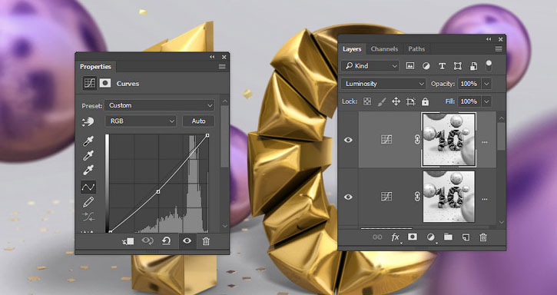This screenshot has height=295, width=557.
Task: Toggle lock image pixels brush icon
Action: (382, 101)
